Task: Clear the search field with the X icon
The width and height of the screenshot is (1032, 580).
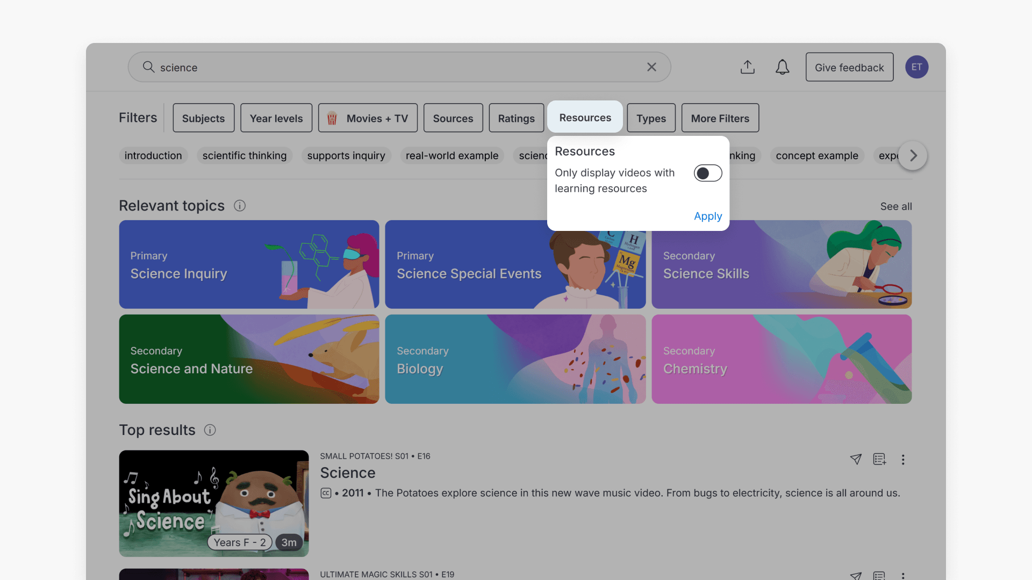Action: coord(651,67)
